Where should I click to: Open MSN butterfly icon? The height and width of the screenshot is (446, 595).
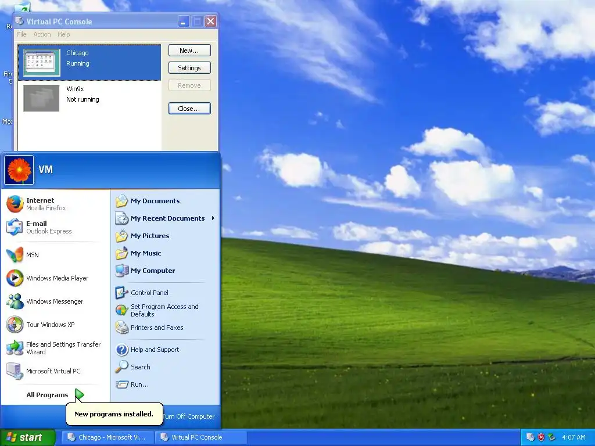coord(15,255)
